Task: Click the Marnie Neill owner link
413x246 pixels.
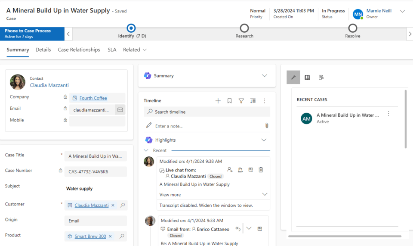Action: point(379,11)
